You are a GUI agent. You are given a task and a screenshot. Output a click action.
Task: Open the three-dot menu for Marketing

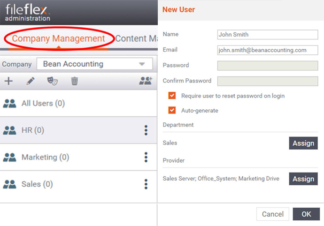click(146, 157)
